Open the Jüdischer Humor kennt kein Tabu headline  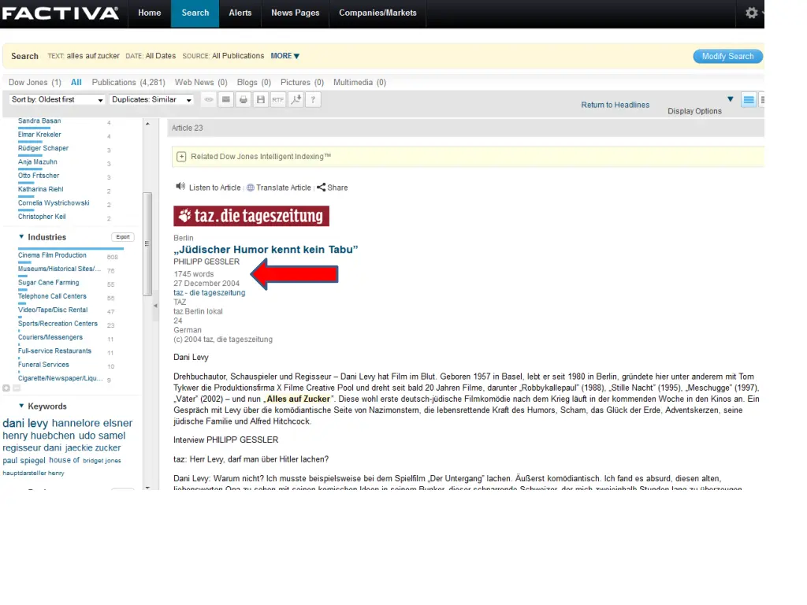tap(266, 250)
